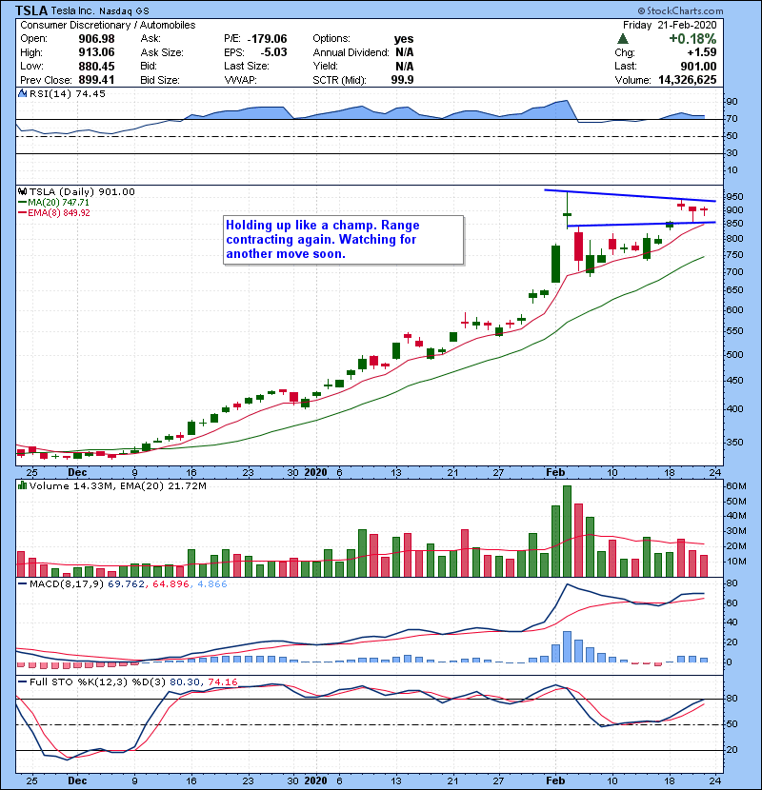Click the Options value yes
This screenshot has height=790, width=762.
[404, 39]
